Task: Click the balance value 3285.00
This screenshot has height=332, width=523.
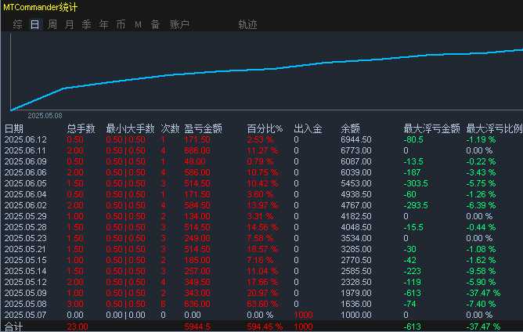Action: (x=356, y=249)
